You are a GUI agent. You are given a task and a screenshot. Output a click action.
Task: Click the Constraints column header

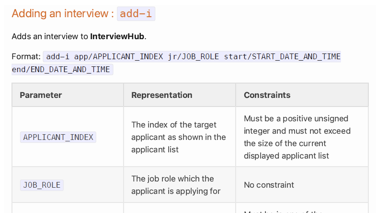point(302,95)
